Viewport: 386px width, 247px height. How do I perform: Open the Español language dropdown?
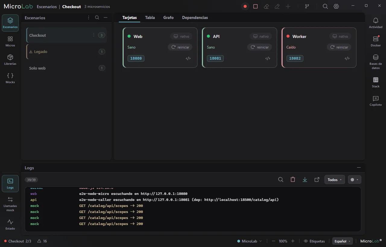coord(342,241)
